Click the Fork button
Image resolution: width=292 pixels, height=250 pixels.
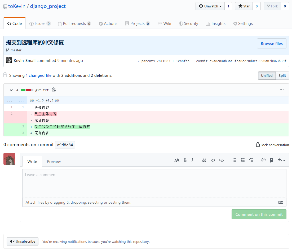click(x=272, y=6)
